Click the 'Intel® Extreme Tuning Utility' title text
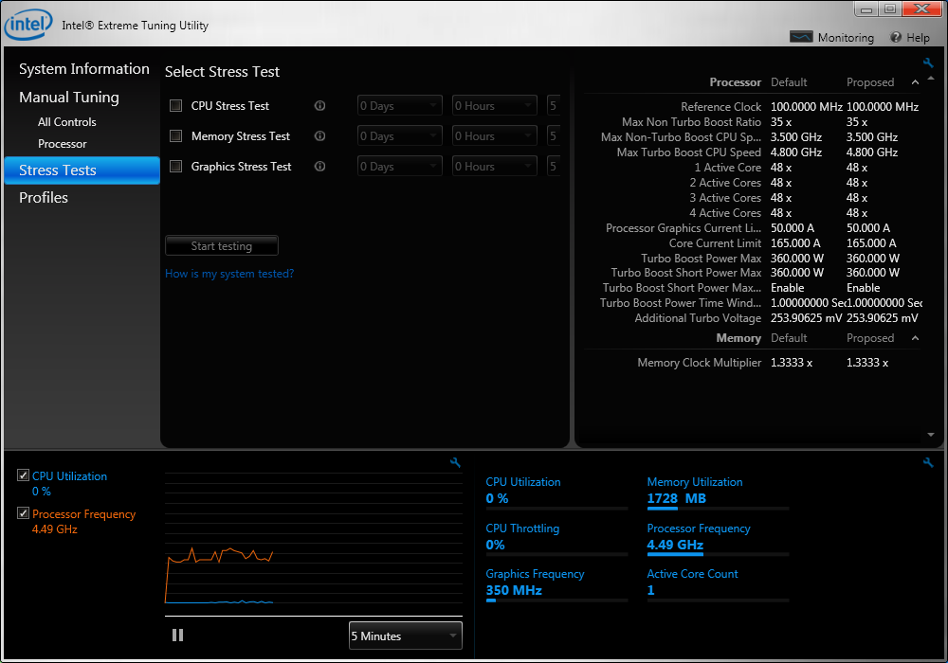The width and height of the screenshot is (948, 663). [x=136, y=26]
